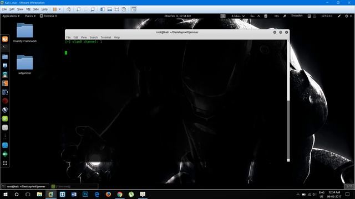
Task: Click the Snowden user label in top bar
Action: pyautogui.click(x=297, y=15)
